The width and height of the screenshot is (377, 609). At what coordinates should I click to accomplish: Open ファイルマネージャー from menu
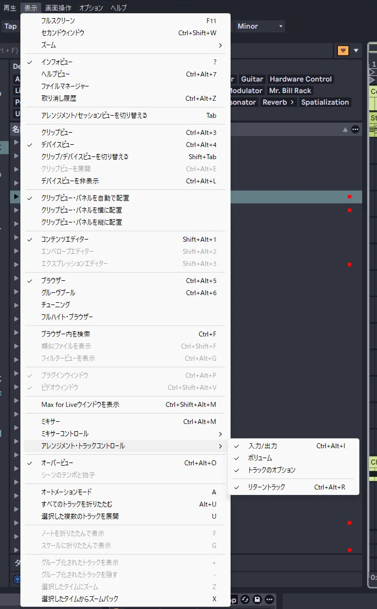coord(124,86)
